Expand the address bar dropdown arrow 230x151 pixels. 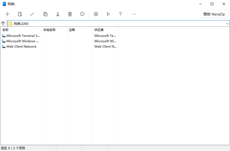point(227,24)
